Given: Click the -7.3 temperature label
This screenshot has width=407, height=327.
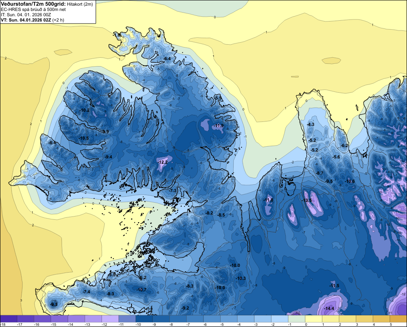Looking at the screenshot, I should (172, 191).
